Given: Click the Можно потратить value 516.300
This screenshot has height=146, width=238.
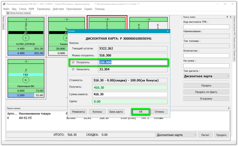Looking at the screenshot, I should [x=133, y=55].
